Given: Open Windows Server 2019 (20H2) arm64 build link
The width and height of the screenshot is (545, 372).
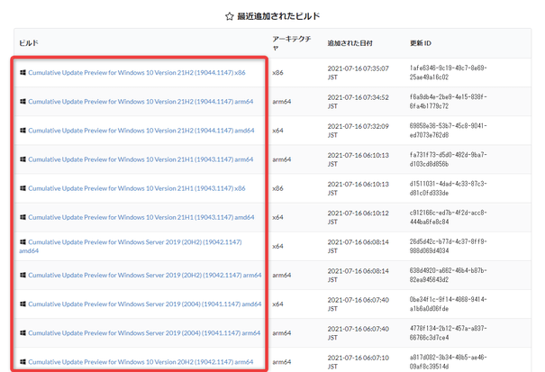Looking at the screenshot, I should point(145,275).
